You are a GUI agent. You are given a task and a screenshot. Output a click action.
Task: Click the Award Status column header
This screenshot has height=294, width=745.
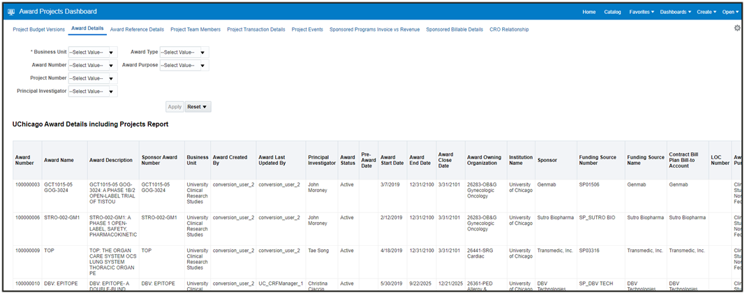click(347, 160)
